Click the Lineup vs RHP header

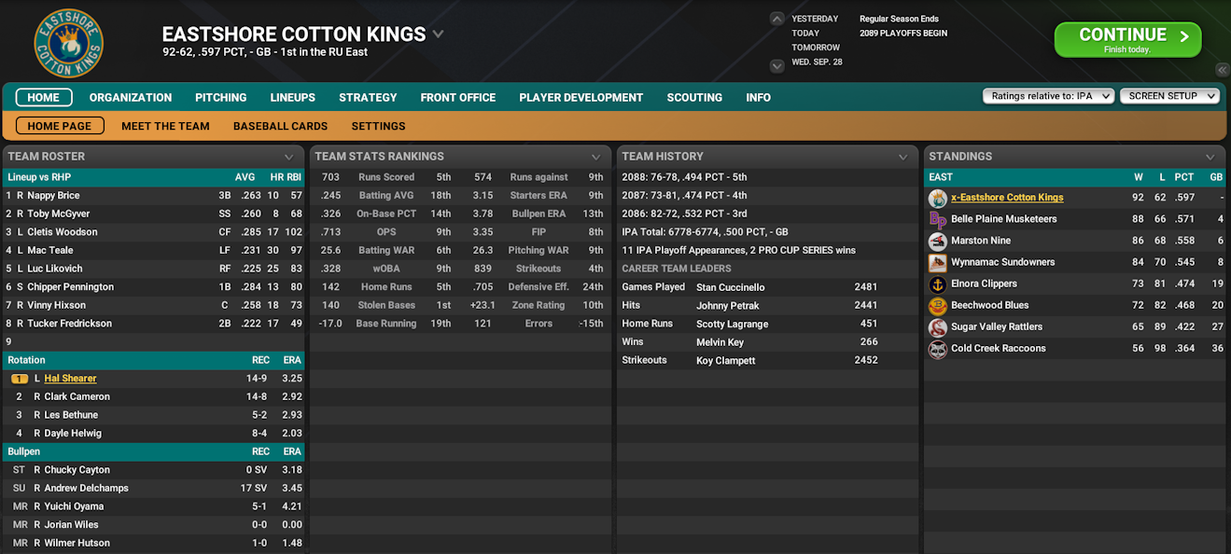point(39,177)
